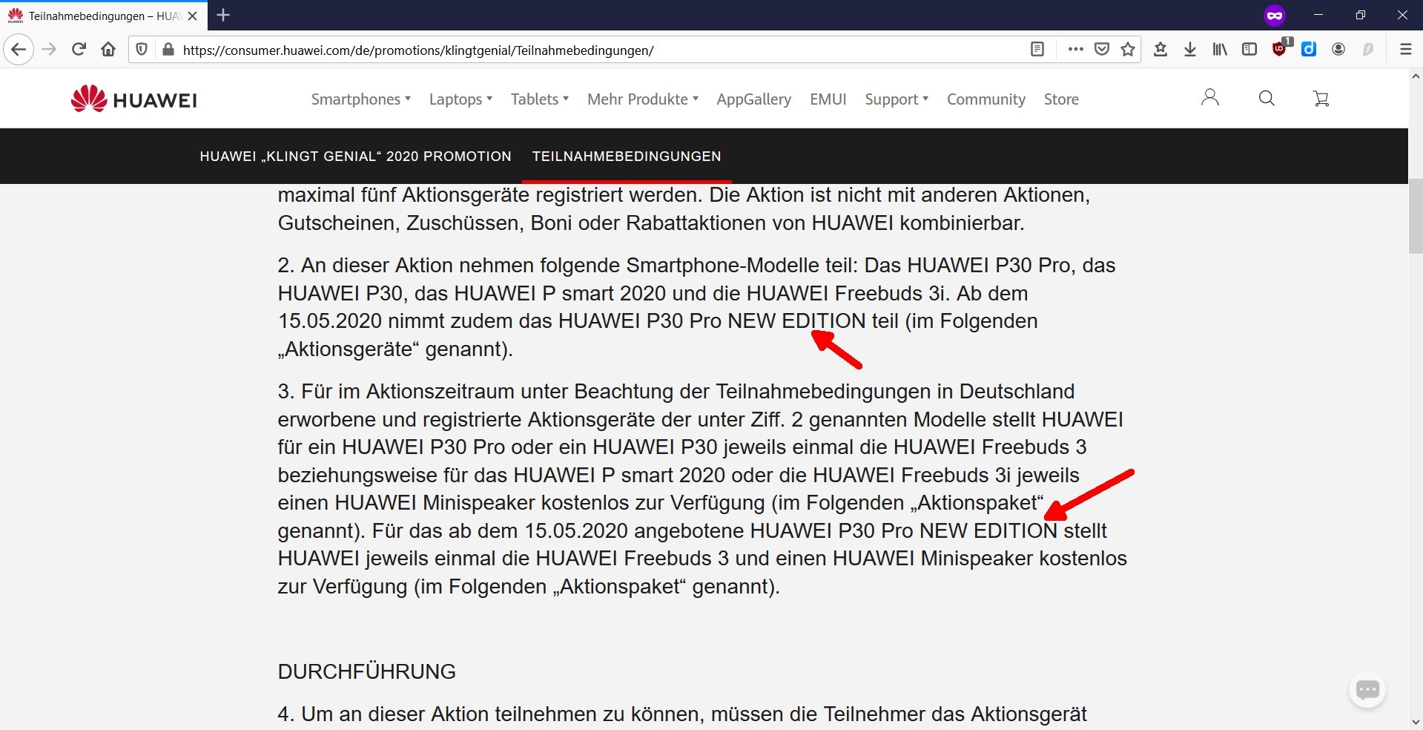Toggle reader view in address bar
This screenshot has width=1423, height=730.
point(1037,50)
